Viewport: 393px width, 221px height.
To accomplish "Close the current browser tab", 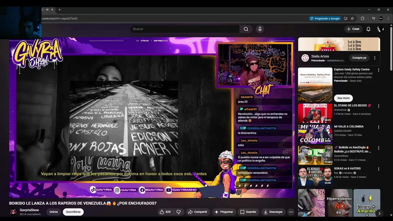I will coord(52,10).
